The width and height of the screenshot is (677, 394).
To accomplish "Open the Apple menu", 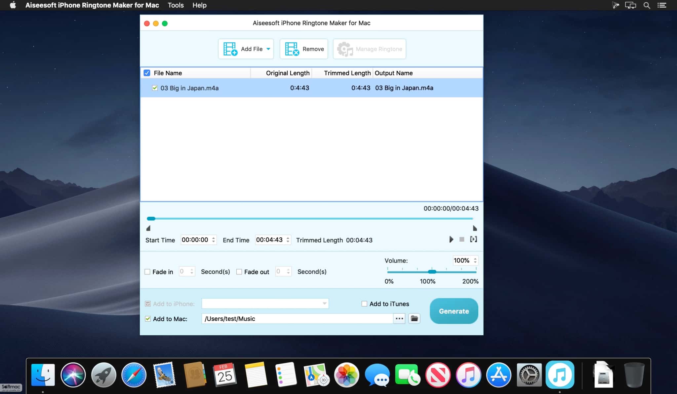I will click(x=13, y=5).
